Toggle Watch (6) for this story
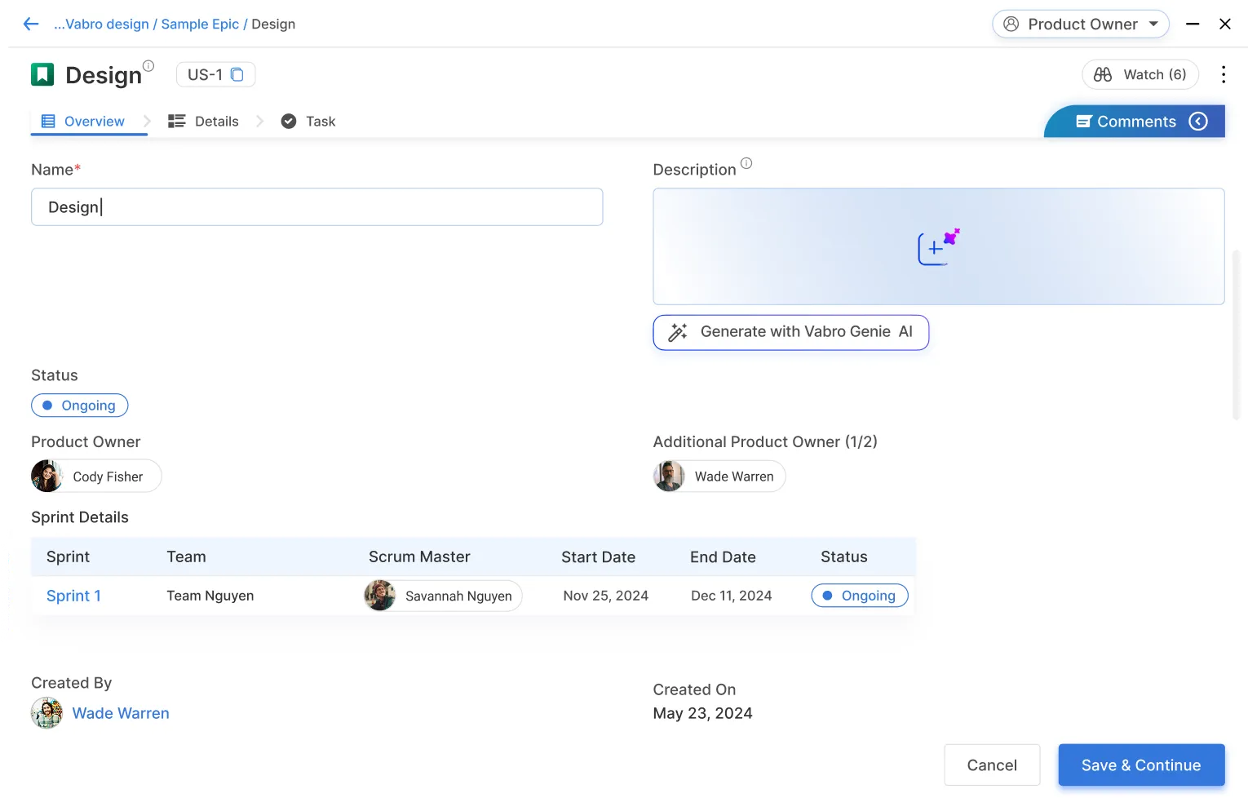This screenshot has height=798, width=1248. 1140,75
